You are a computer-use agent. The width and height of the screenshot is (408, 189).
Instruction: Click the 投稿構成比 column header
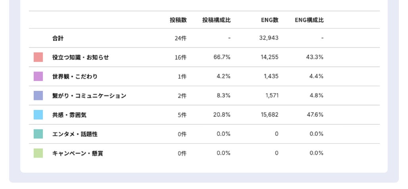pos(216,20)
